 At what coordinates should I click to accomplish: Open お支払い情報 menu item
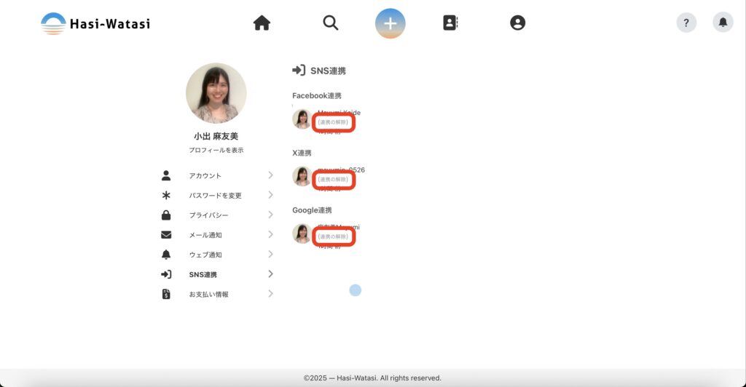pos(208,294)
